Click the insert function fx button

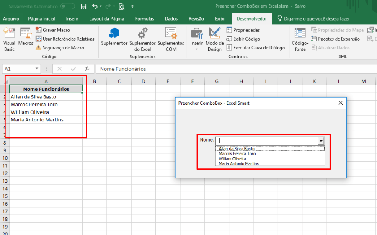(x=87, y=69)
